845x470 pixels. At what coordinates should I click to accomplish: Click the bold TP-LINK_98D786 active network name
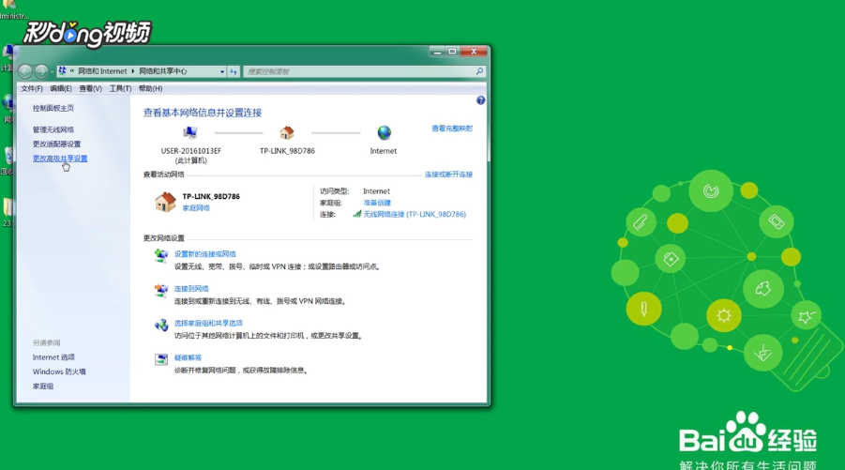click(x=211, y=197)
